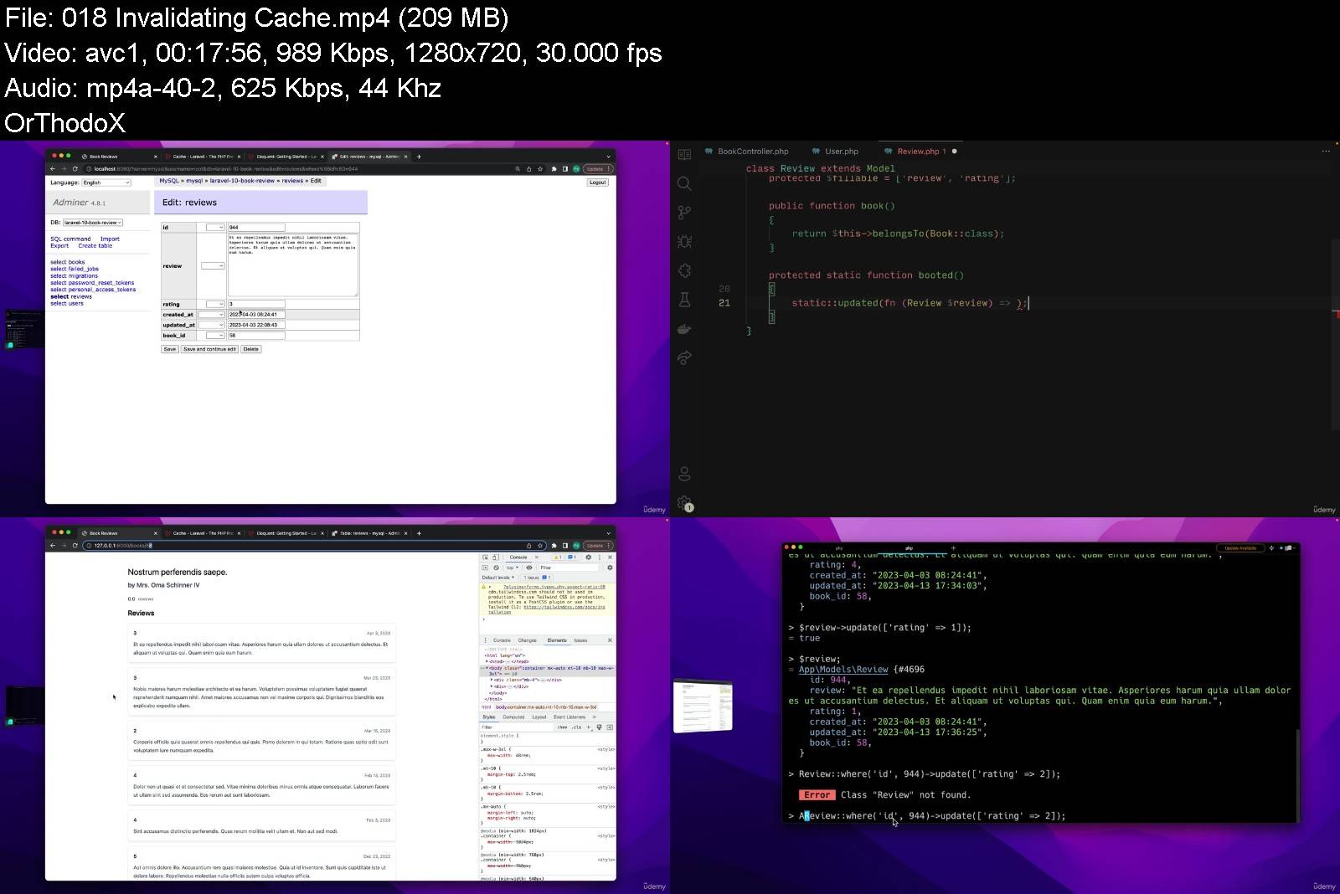
Task: Open the editor More Actions ellipsis in VS Code
Action: (1326, 152)
